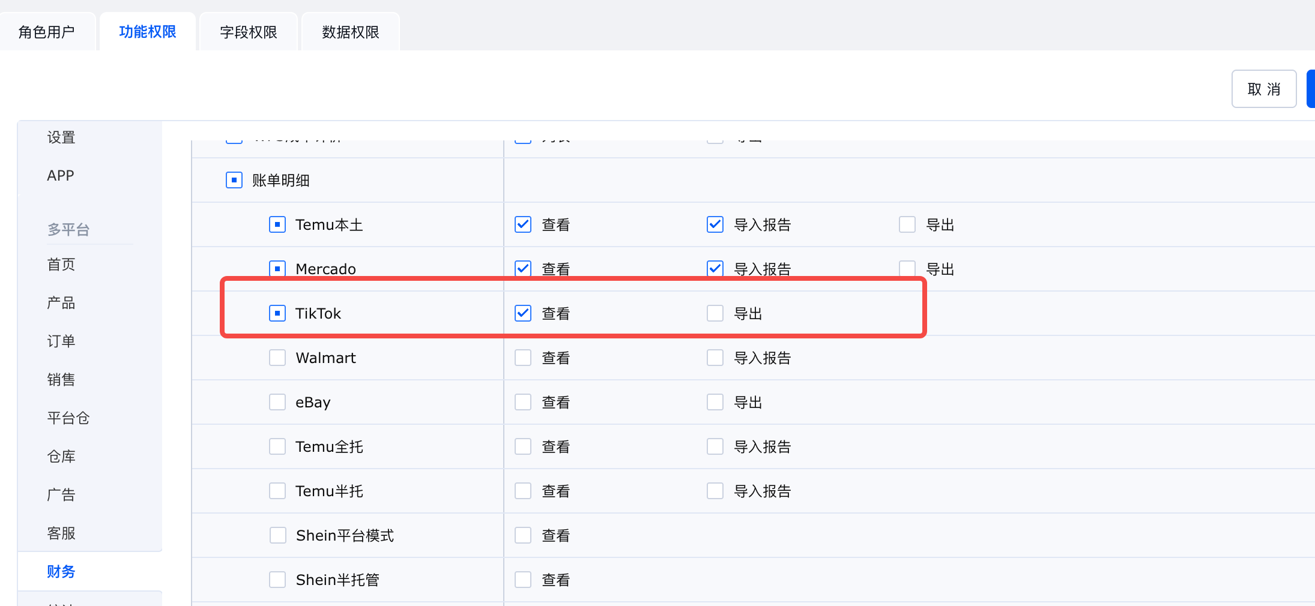The width and height of the screenshot is (1315, 606).
Task: Check the eBay 查看 checkbox
Action: click(x=523, y=402)
